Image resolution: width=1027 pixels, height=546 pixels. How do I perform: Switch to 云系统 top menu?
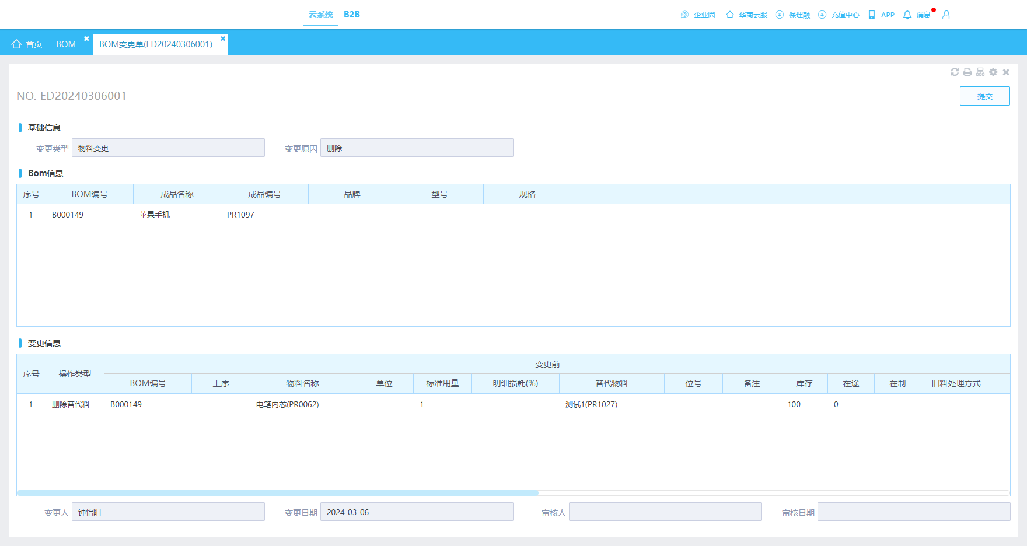click(x=321, y=15)
